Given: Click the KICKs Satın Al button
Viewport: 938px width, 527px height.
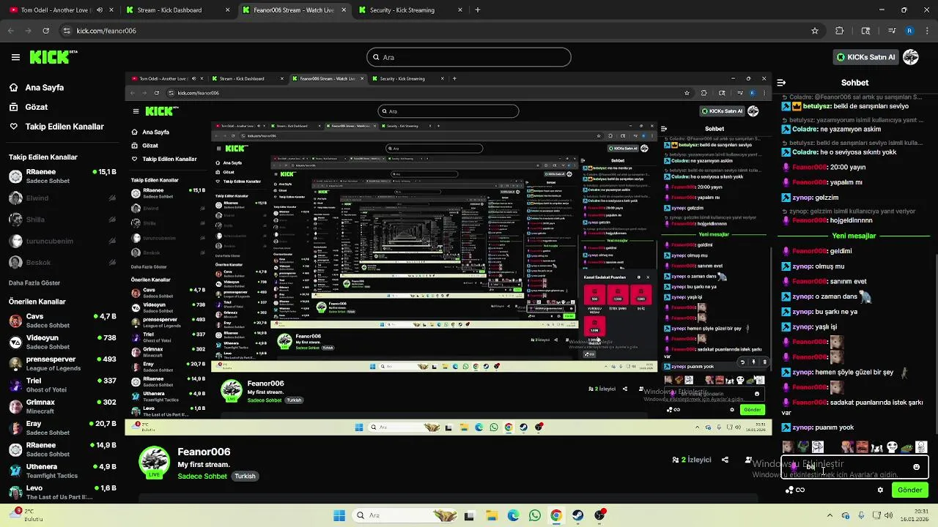Looking at the screenshot, I should click(x=865, y=57).
